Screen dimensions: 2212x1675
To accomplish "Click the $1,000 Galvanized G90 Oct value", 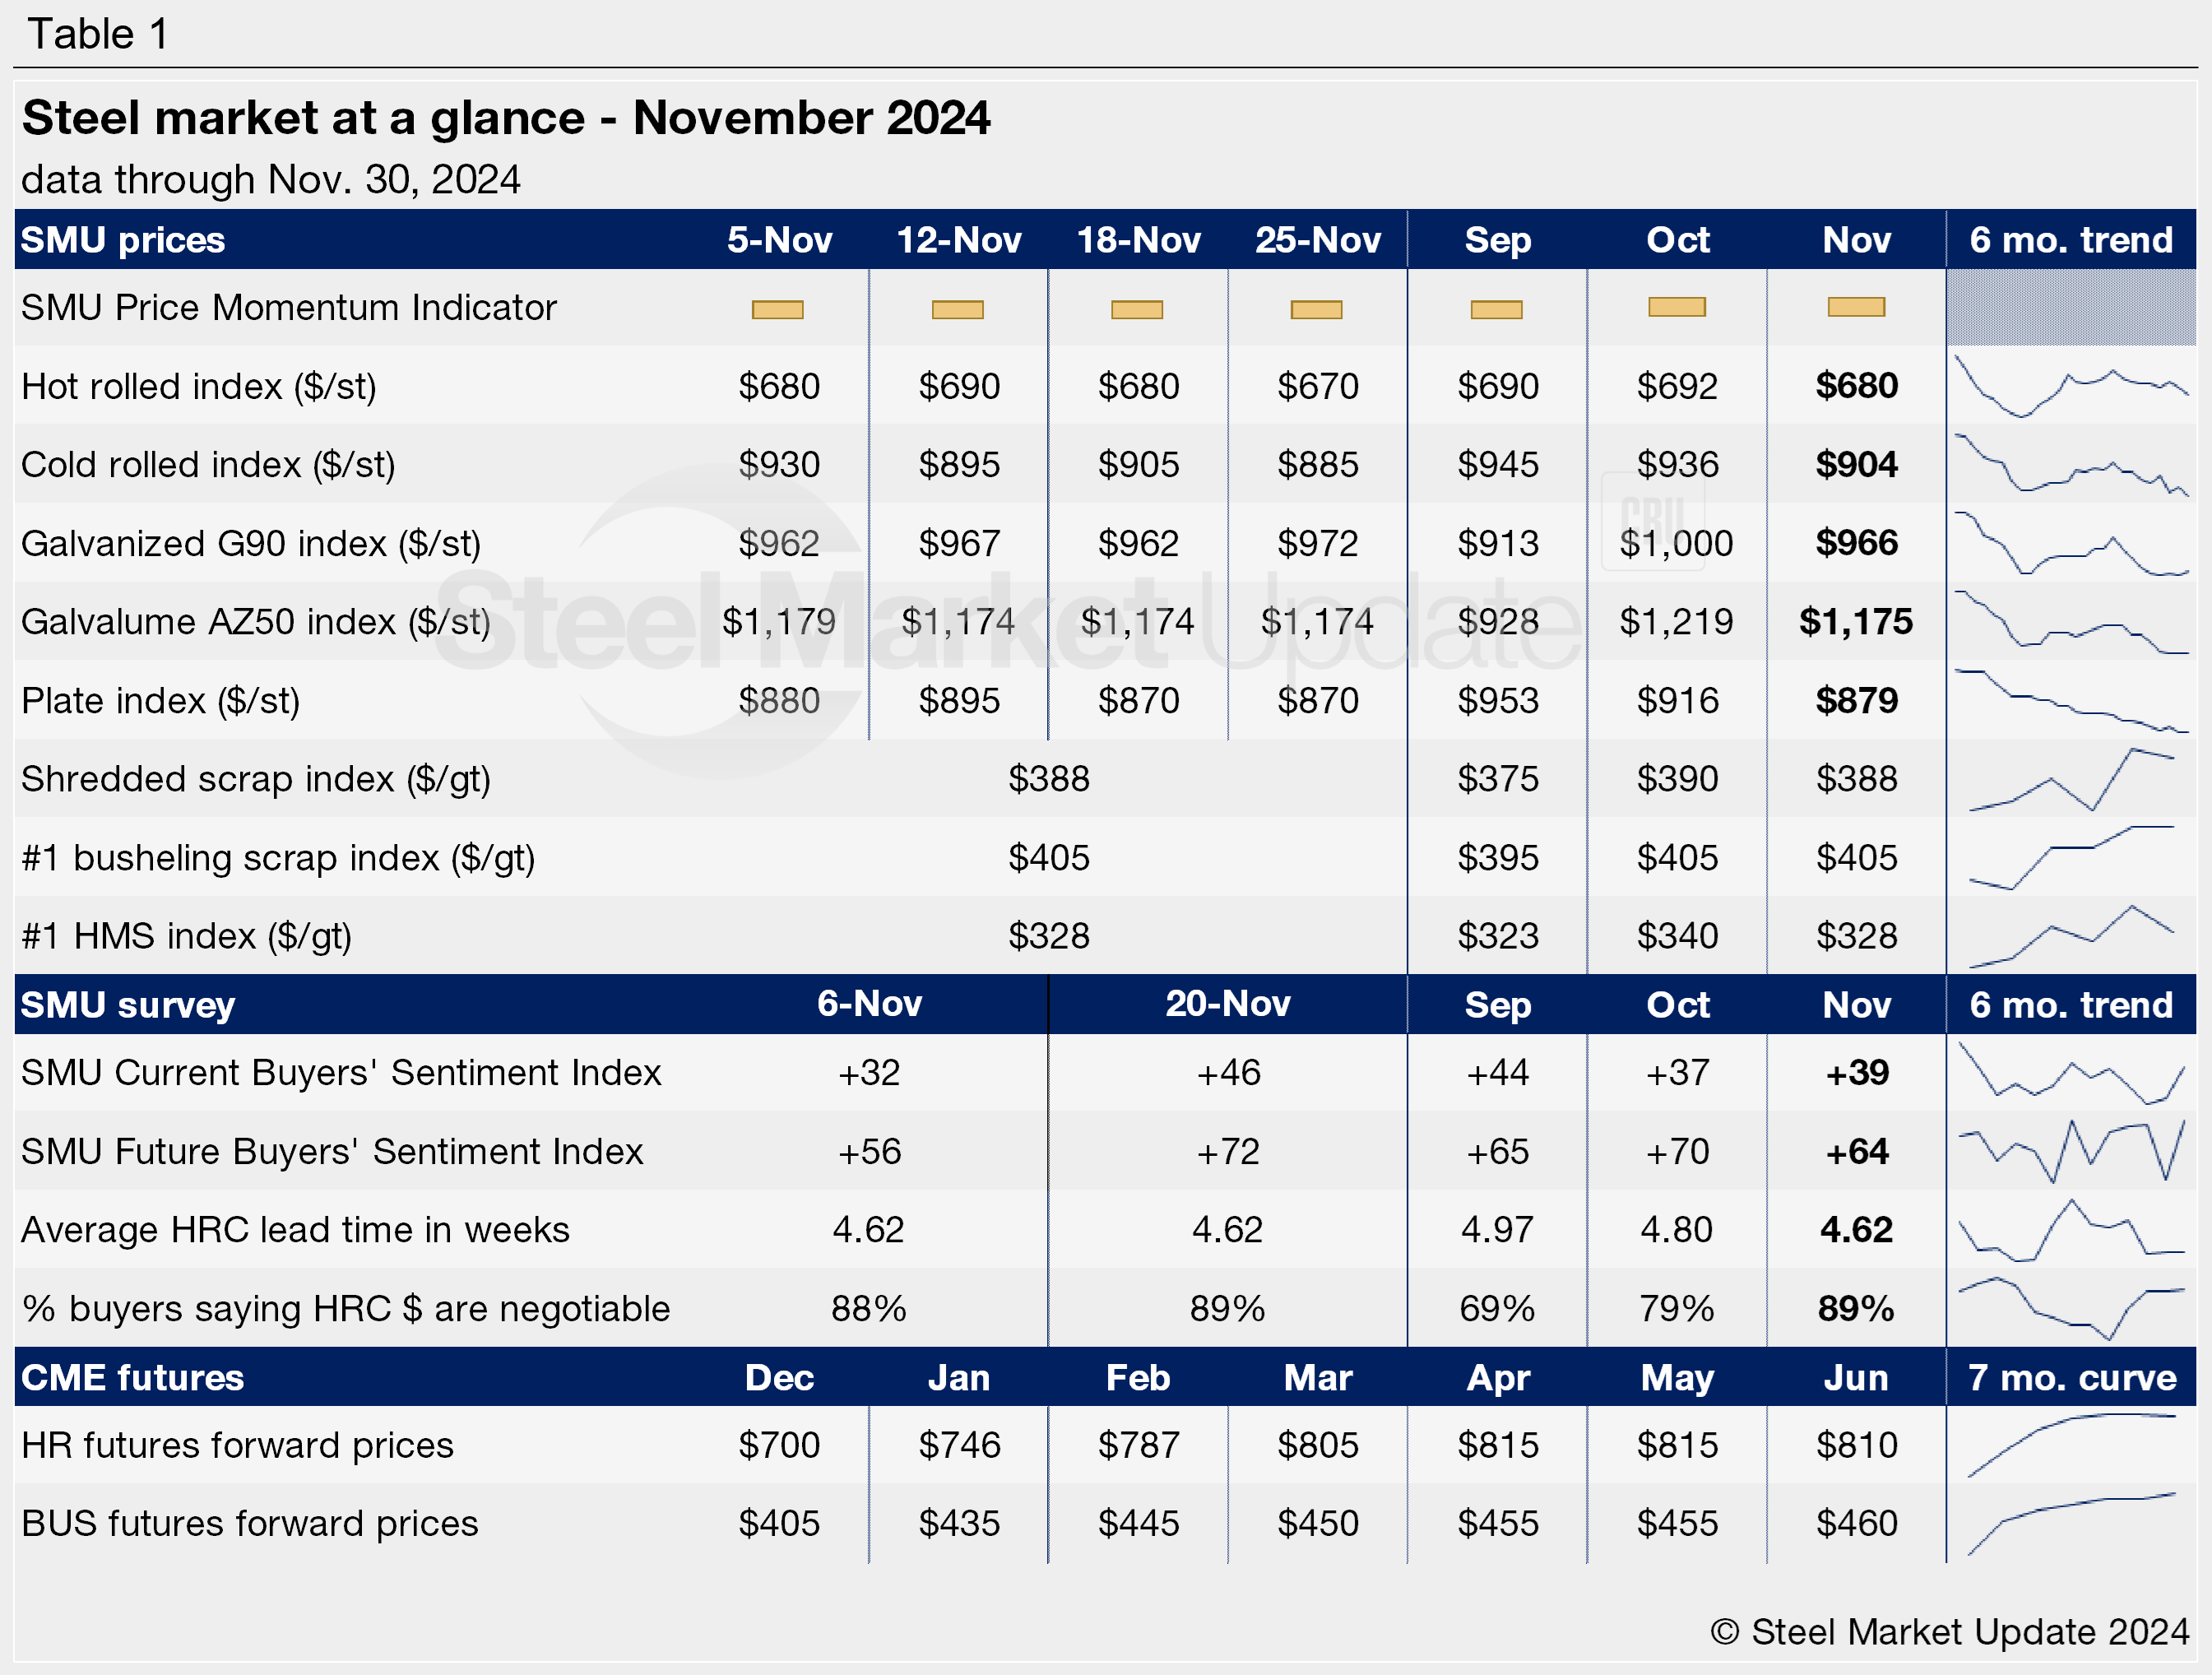I will click(1676, 543).
